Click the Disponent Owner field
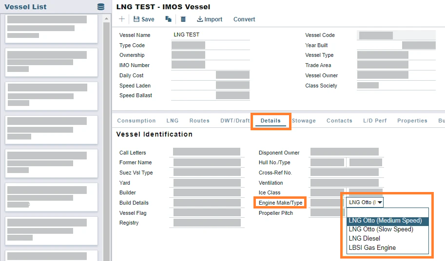The width and height of the screenshot is (445, 261). click(346, 152)
